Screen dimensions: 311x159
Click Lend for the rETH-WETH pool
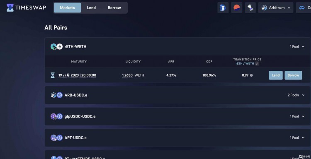point(276,75)
